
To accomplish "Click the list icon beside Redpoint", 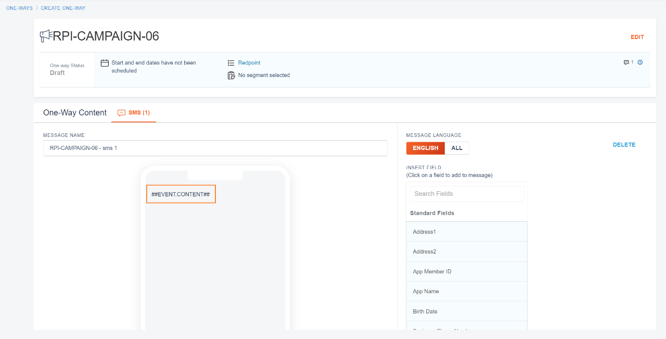I will click(232, 63).
